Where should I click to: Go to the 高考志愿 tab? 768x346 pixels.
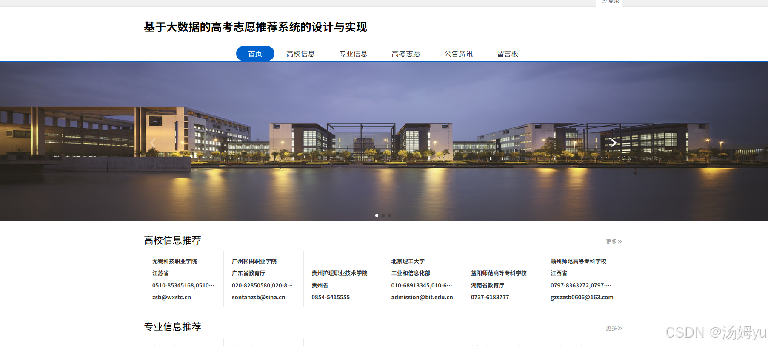pyautogui.click(x=406, y=53)
